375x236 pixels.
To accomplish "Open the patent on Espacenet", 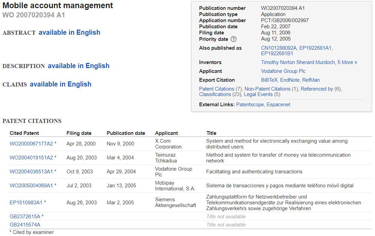I will (279, 105).
